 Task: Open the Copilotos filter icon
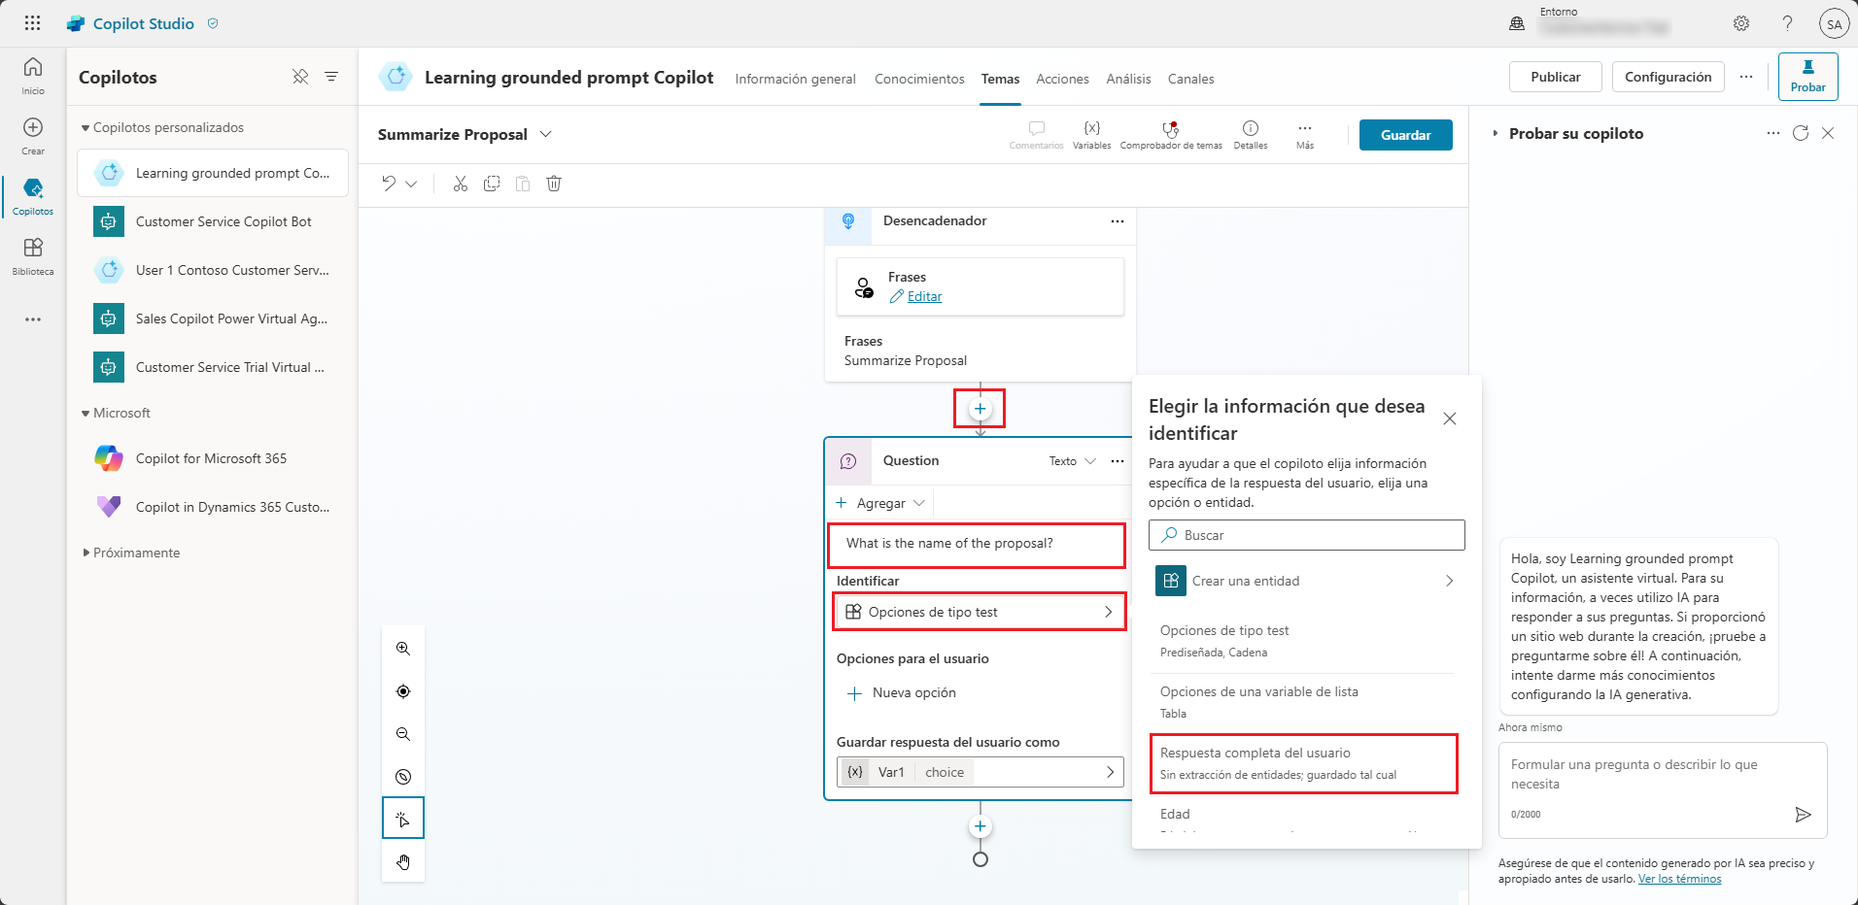(331, 77)
